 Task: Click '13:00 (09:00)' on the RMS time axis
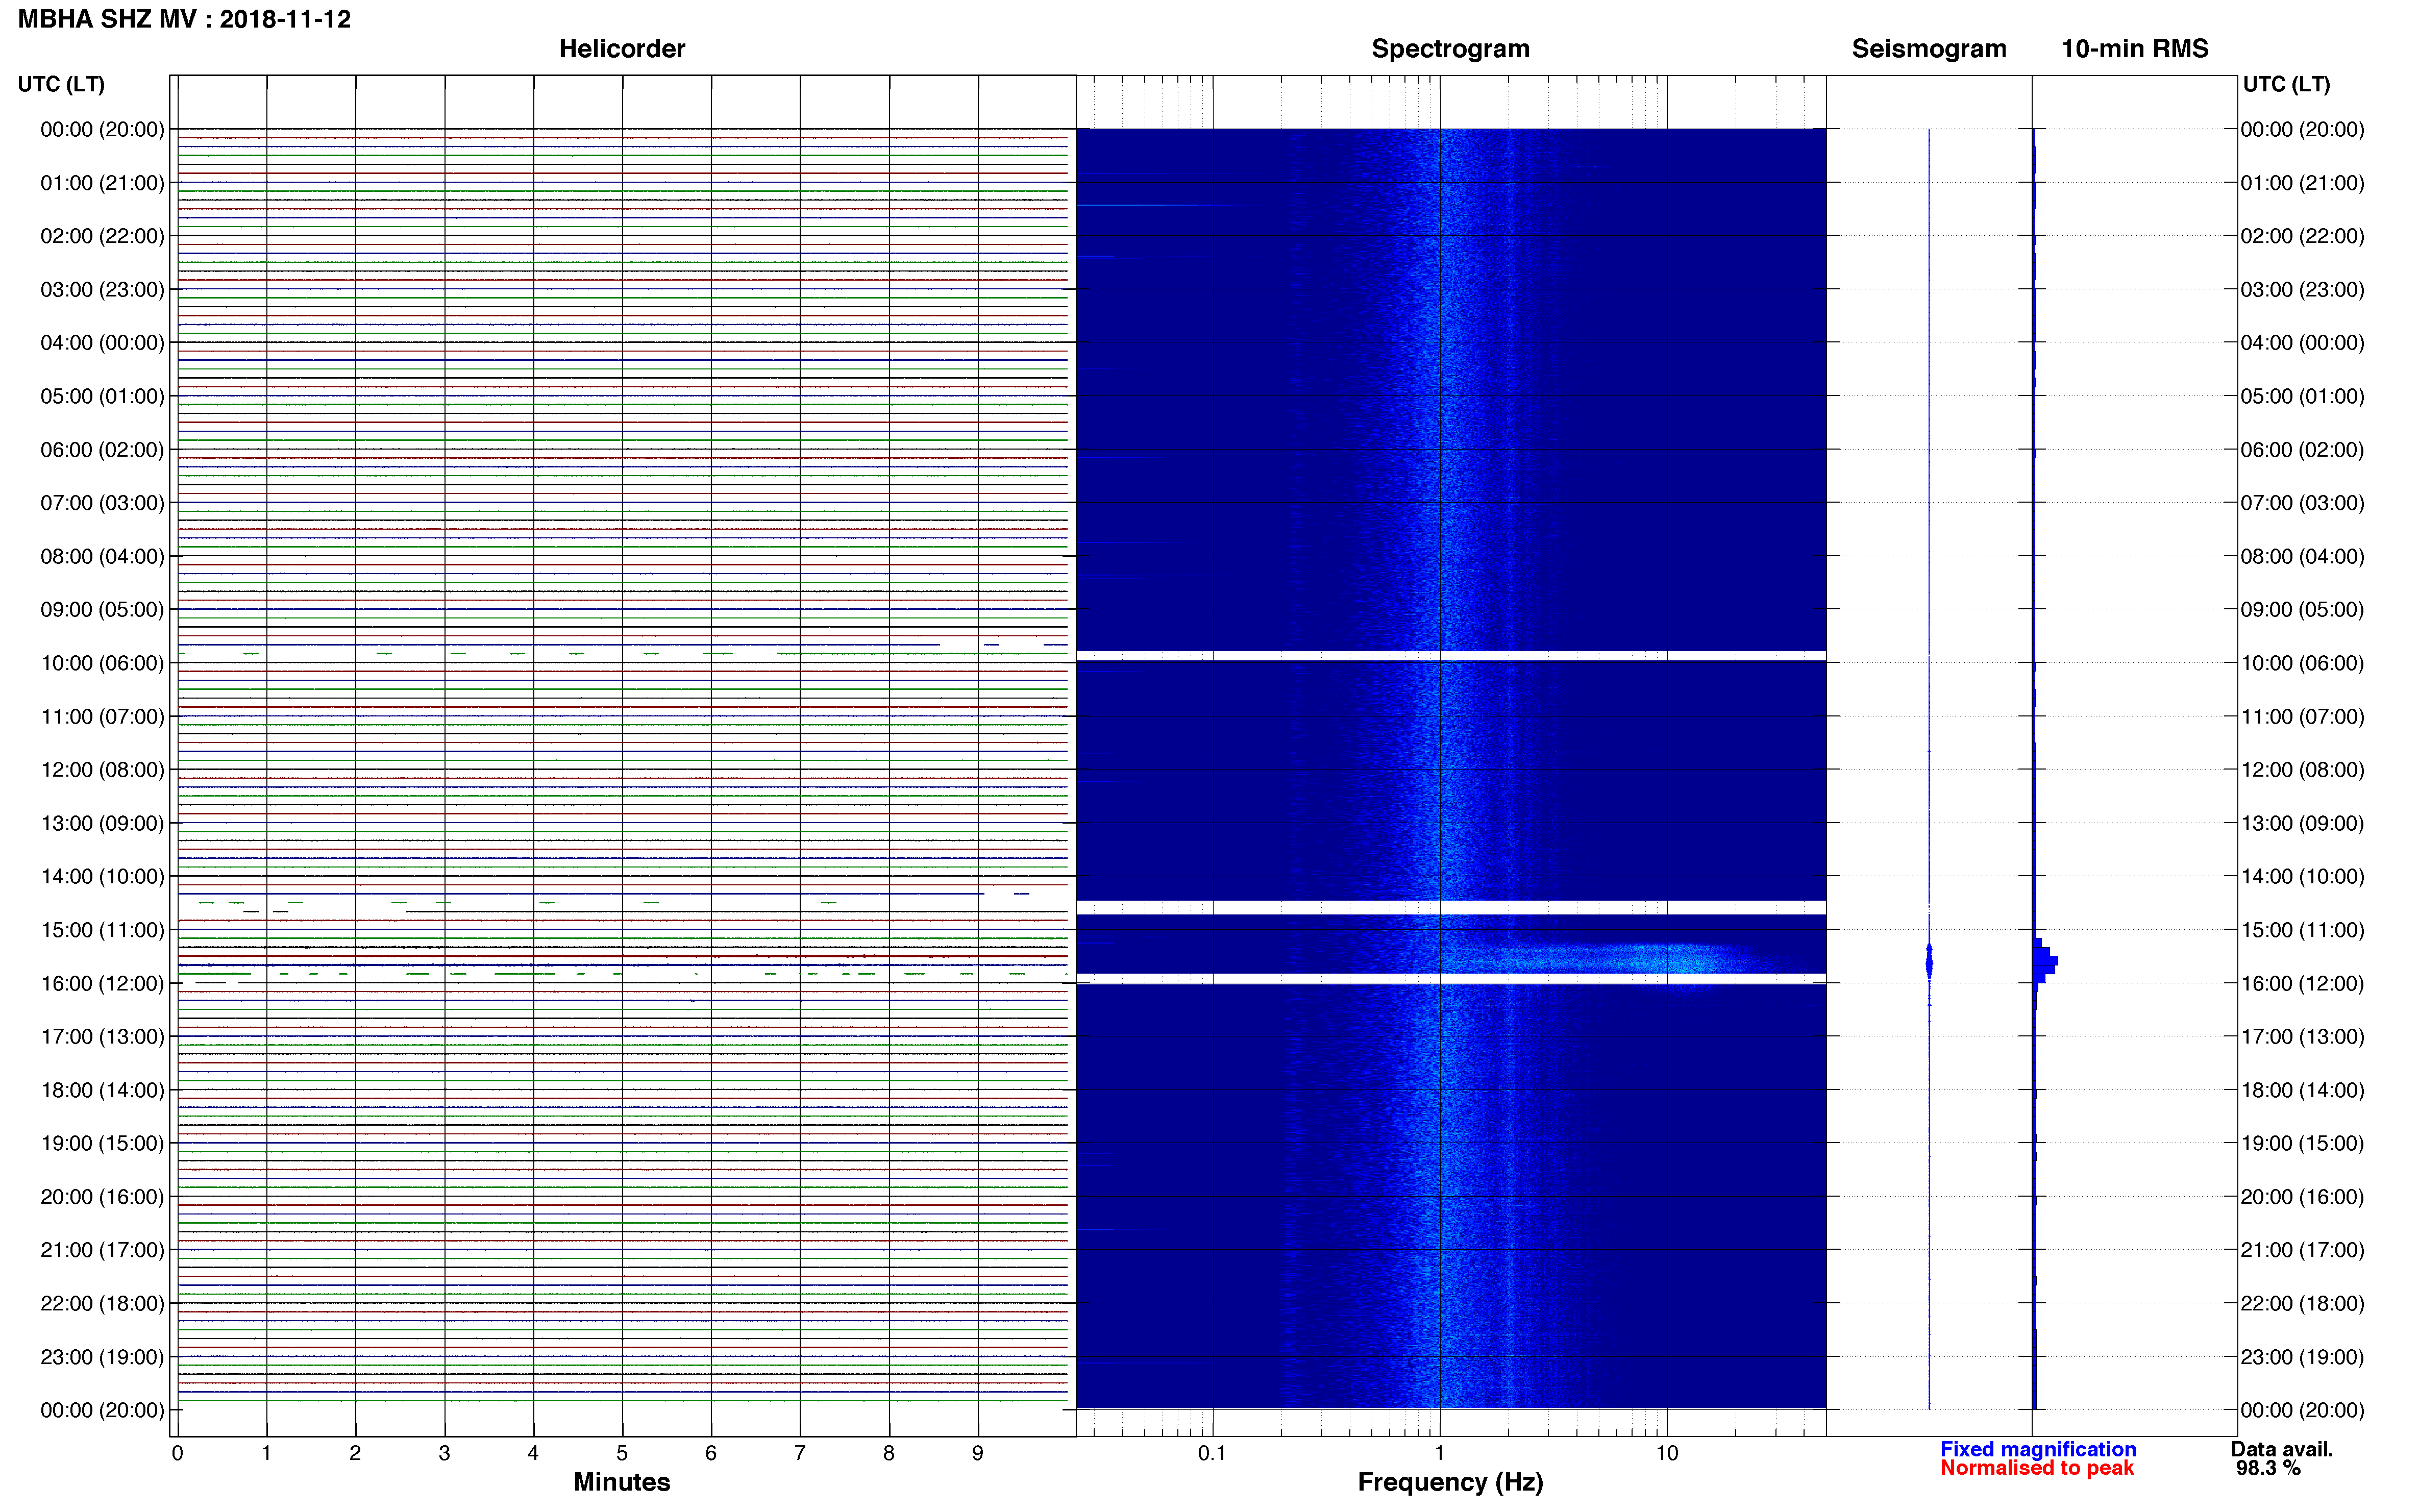pyautogui.click(x=2302, y=823)
